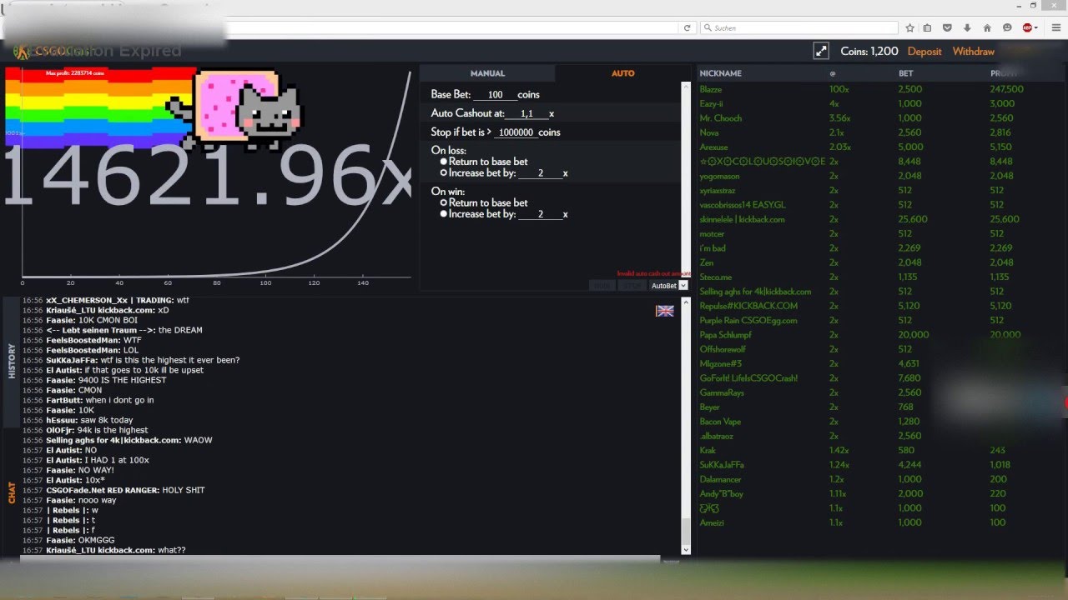Screen dimensions: 1068x600
Task: Click the smiley chat icon in toolbar
Action: pyautogui.click(x=1007, y=27)
